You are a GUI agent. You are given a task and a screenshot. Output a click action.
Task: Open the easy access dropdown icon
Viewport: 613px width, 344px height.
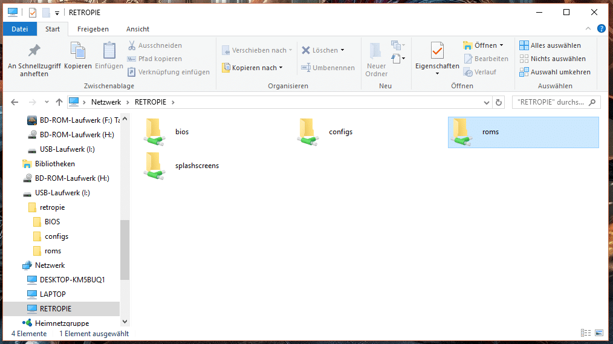(398, 59)
